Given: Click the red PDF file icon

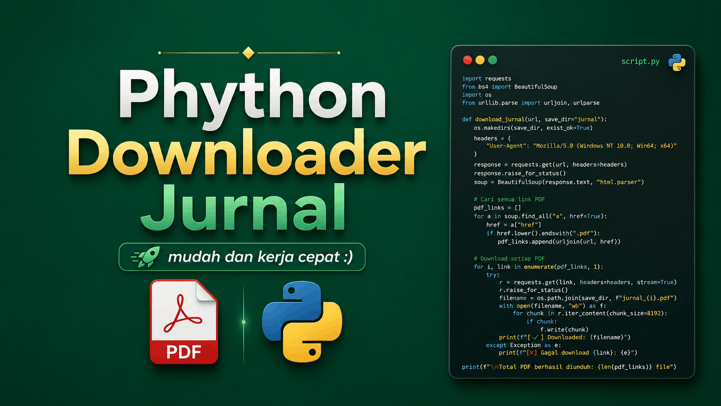Looking at the screenshot, I should (184, 322).
